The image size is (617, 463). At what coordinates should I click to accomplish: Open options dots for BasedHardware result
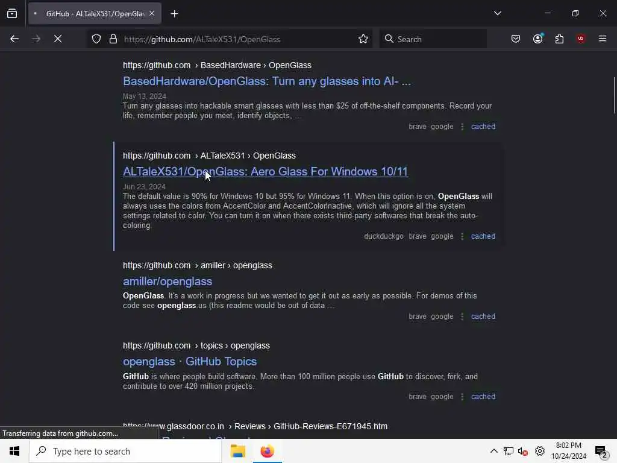click(x=462, y=127)
